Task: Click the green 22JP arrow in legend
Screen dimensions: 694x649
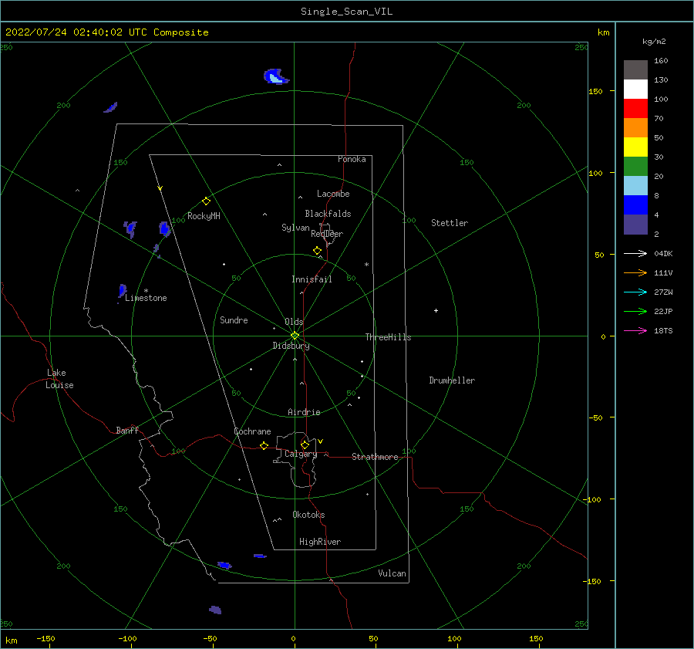Action: pos(635,312)
